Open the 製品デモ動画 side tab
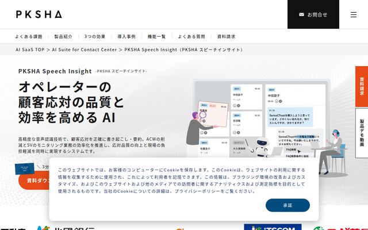The height and width of the screenshot is (230, 368). [362, 133]
